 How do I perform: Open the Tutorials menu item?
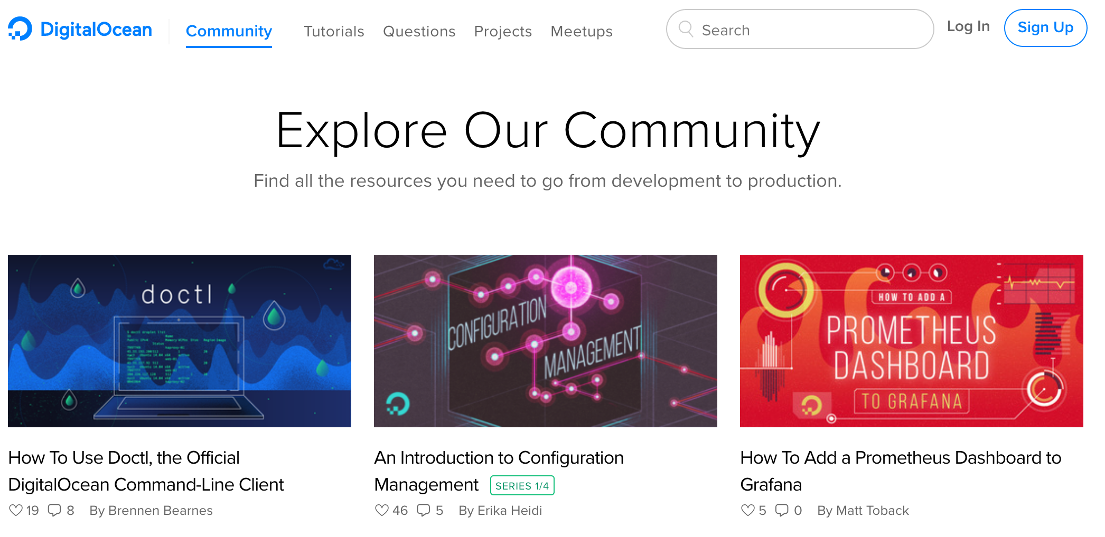pos(334,32)
